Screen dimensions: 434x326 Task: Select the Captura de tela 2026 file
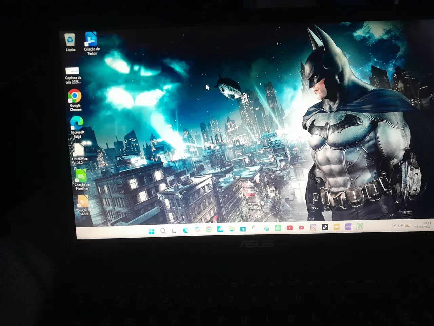73,76
